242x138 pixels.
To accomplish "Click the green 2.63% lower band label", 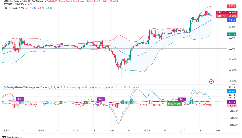I will [x=232, y=34].
